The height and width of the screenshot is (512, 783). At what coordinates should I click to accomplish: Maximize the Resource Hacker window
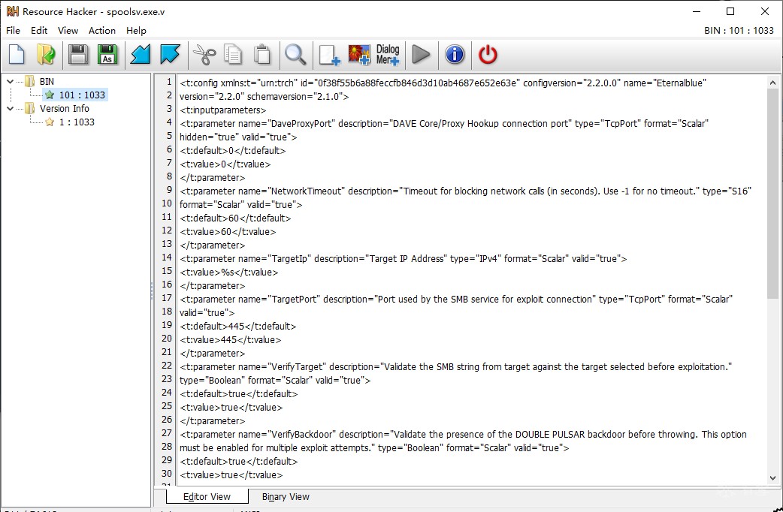(730, 11)
